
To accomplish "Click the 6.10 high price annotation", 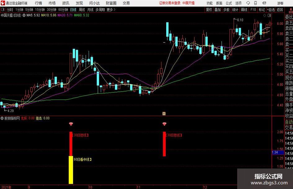I will point(240,20).
